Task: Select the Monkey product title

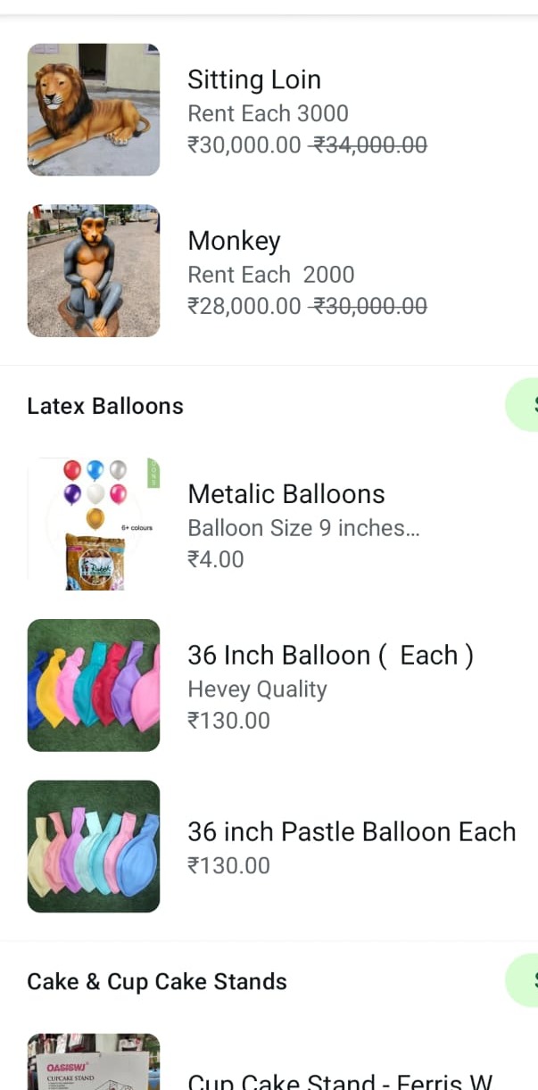Action: click(234, 241)
